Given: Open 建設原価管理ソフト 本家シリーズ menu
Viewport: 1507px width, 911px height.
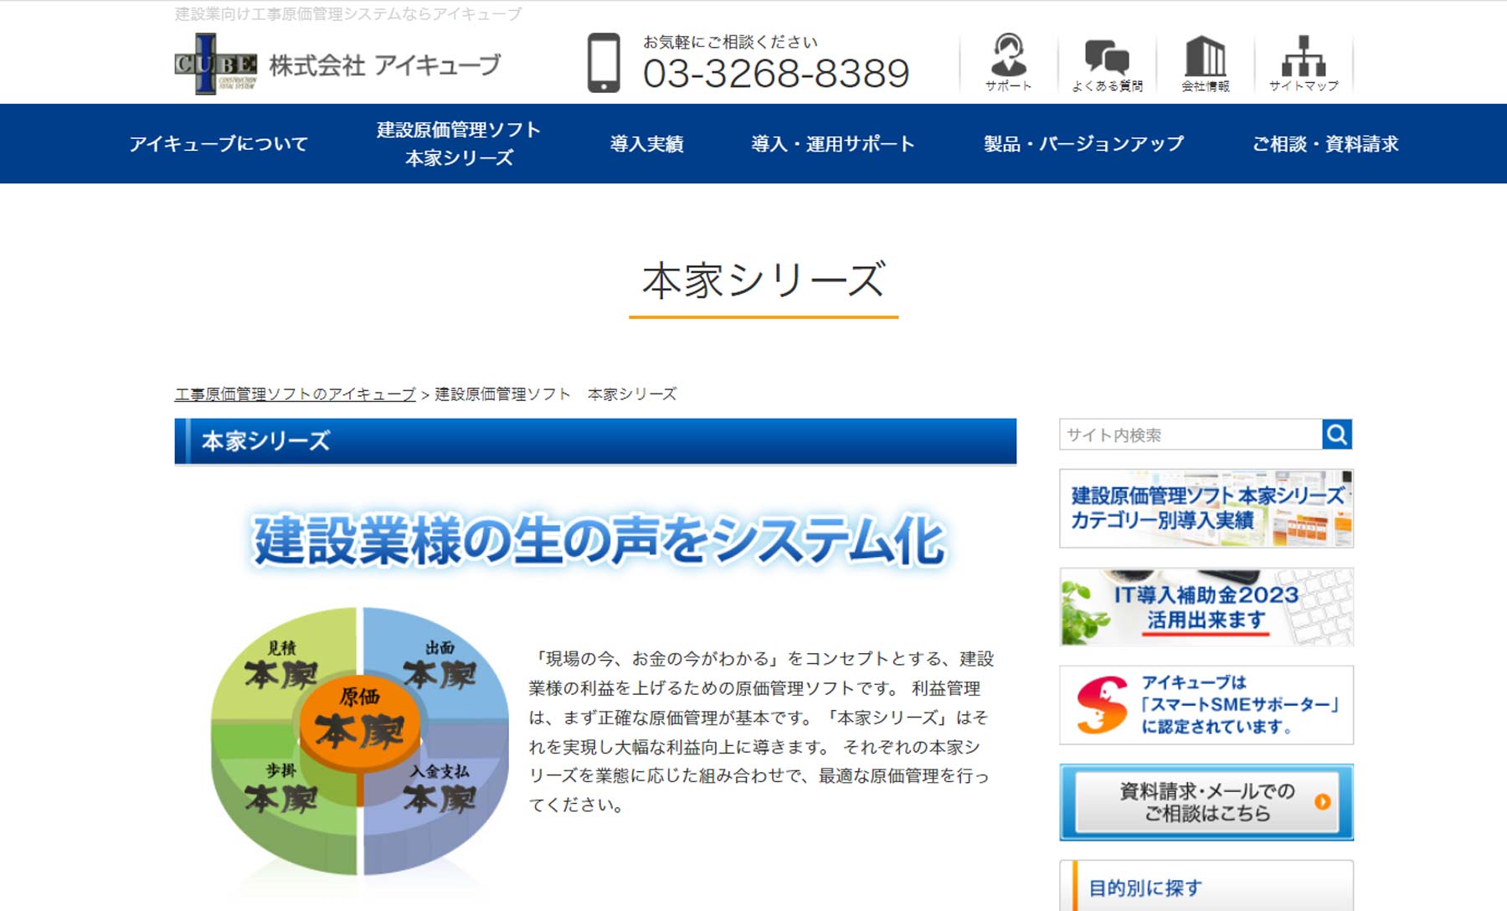Looking at the screenshot, I should tap(459, 143).
